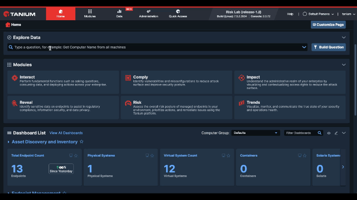Click the Dashboard List icon

point(9,133)
